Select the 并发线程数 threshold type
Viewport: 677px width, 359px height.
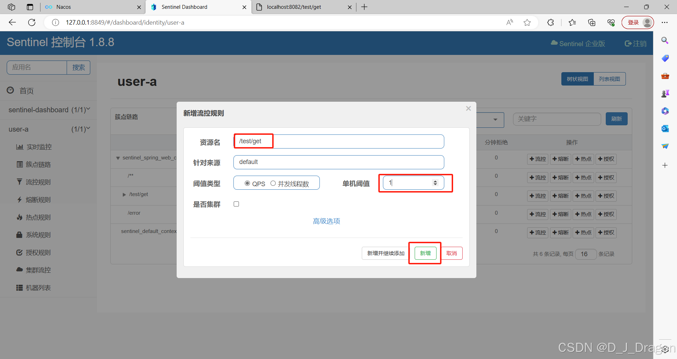pyautogui.click(x=273, y=183)
